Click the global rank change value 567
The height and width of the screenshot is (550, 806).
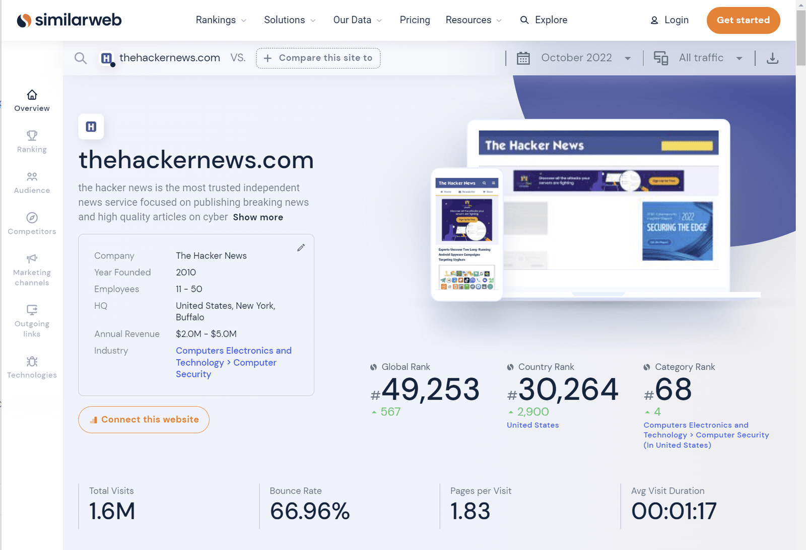coord(390,412)
